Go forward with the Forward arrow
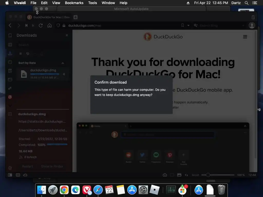Image resolution: width=263 pixels, height=197 pixels. tap(18, 25)
